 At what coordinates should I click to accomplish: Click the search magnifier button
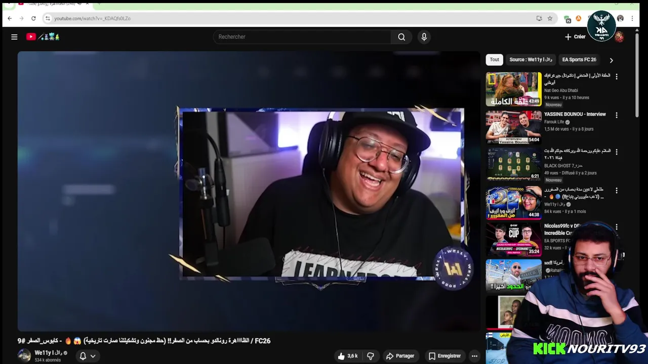pos(401,37)
